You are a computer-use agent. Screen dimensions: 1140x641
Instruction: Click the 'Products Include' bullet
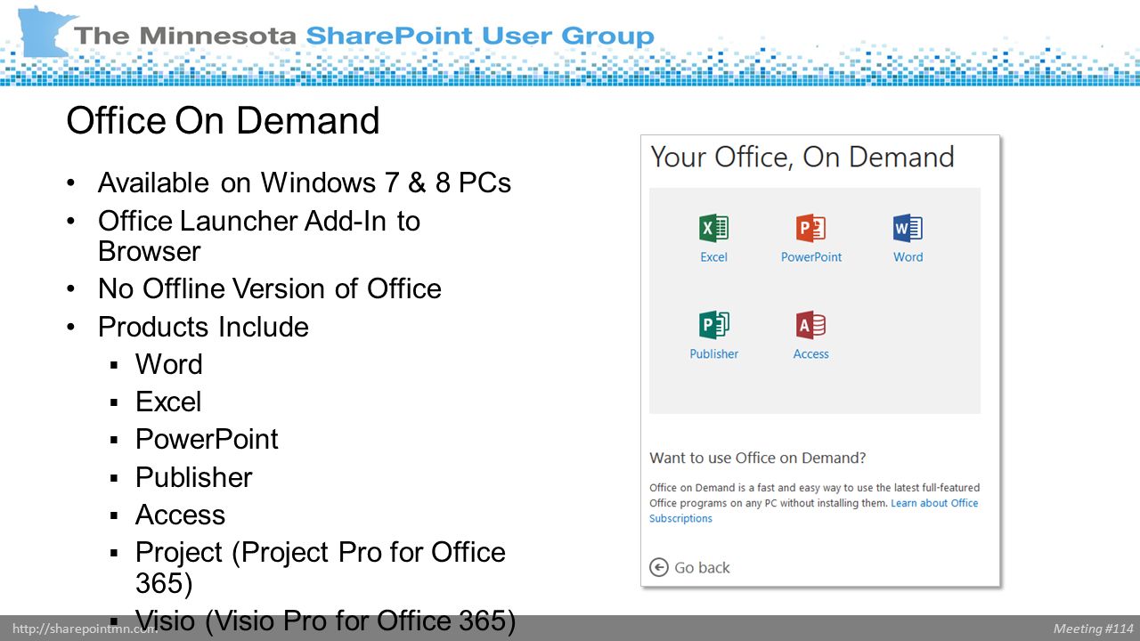203,327
